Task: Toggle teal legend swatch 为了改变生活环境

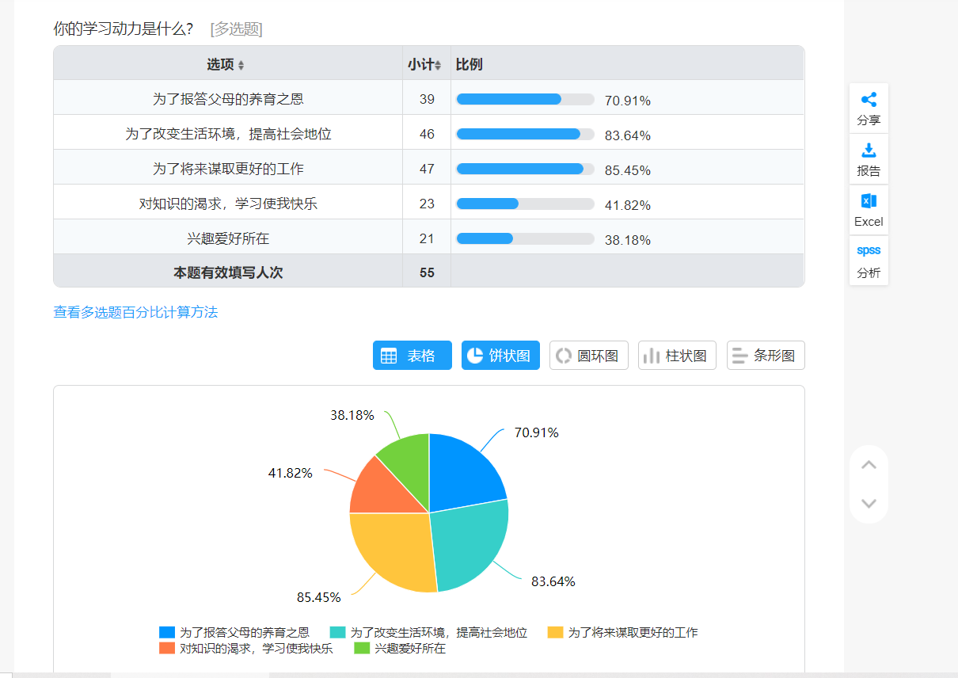Action: [x=338, y=632]
